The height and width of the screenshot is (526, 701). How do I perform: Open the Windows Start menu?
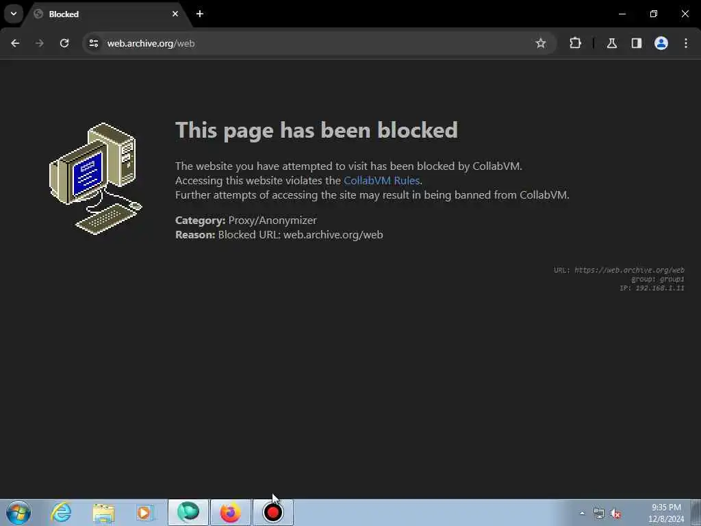[x=18, y=512]
